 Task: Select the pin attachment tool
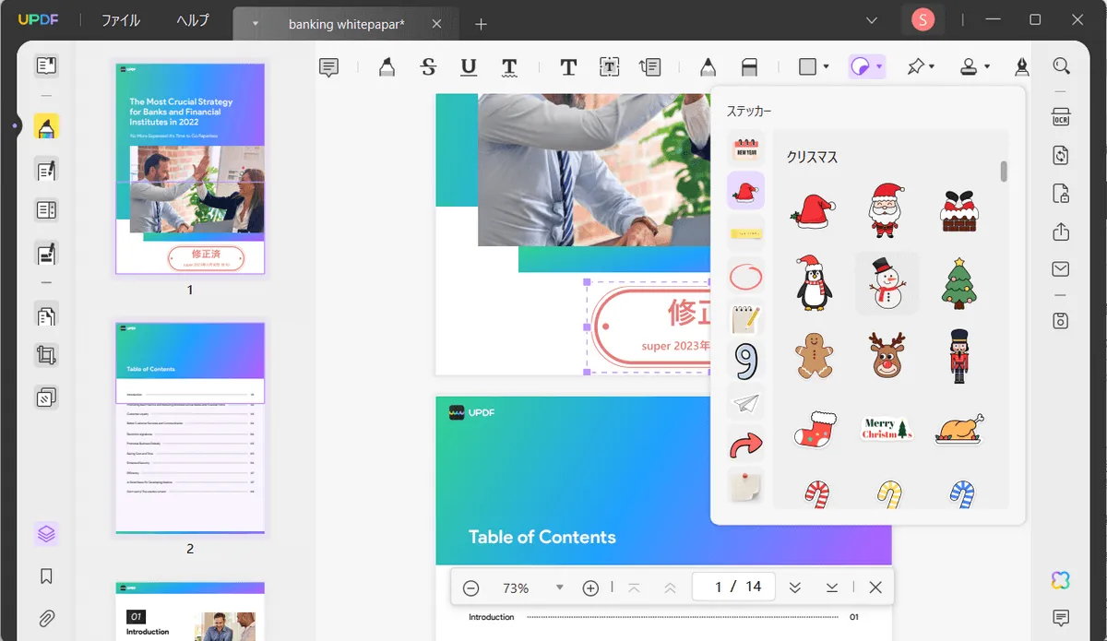pyautogui.click(x=915, y=66)
